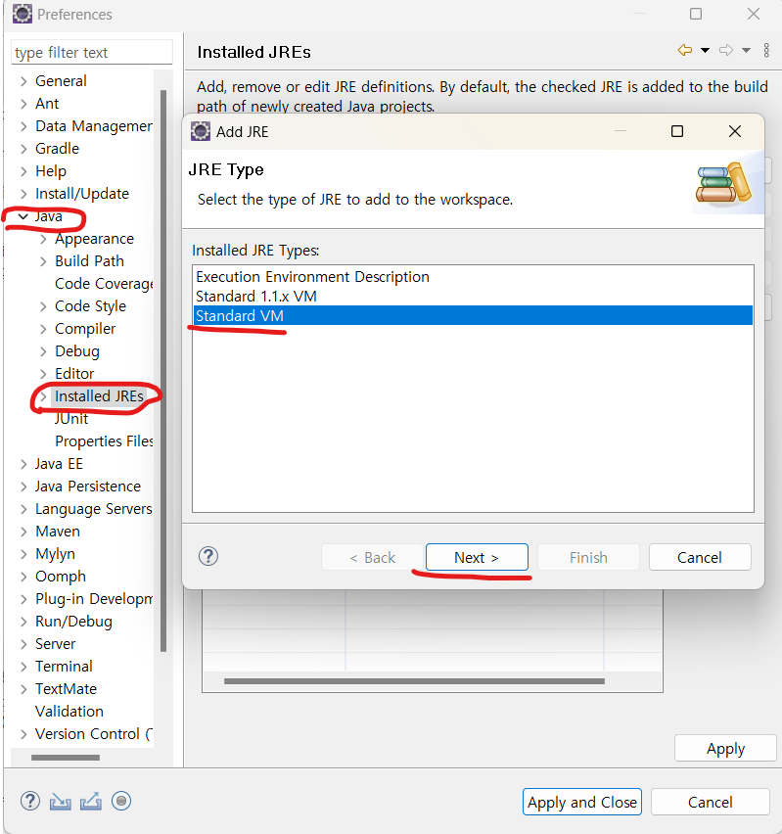Choose Standard VM JRE type
The width and height of the screenshot is (782, 834).
click(x=473, y=315)
